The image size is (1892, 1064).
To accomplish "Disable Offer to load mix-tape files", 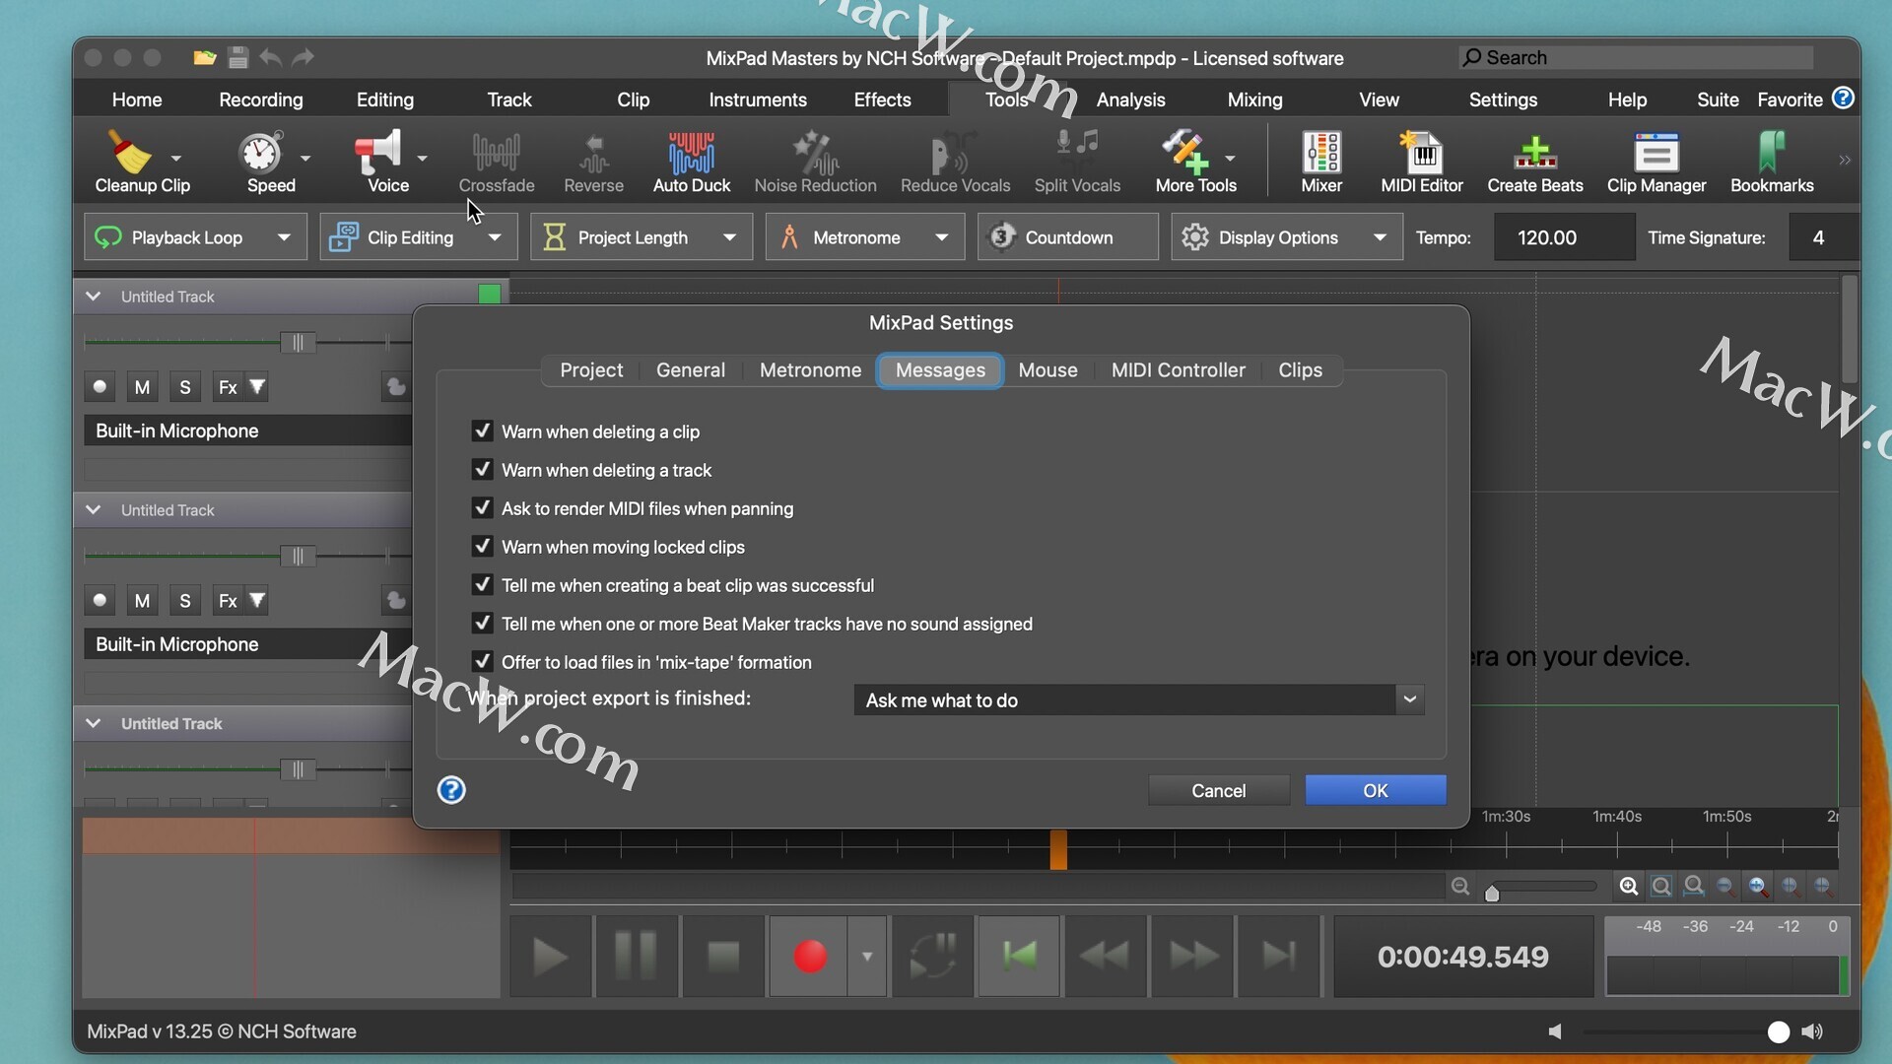I will coord(482,661).
